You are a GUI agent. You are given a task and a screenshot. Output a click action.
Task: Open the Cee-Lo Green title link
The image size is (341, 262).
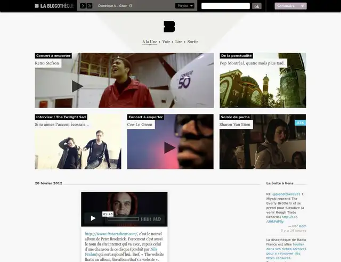(140, 125)
